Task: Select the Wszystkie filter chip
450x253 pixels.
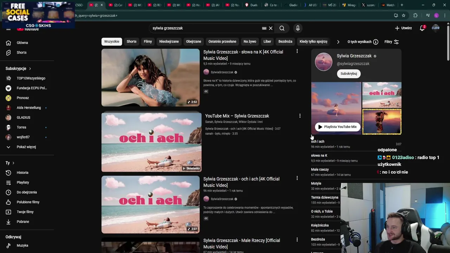Action: (112, 41)
